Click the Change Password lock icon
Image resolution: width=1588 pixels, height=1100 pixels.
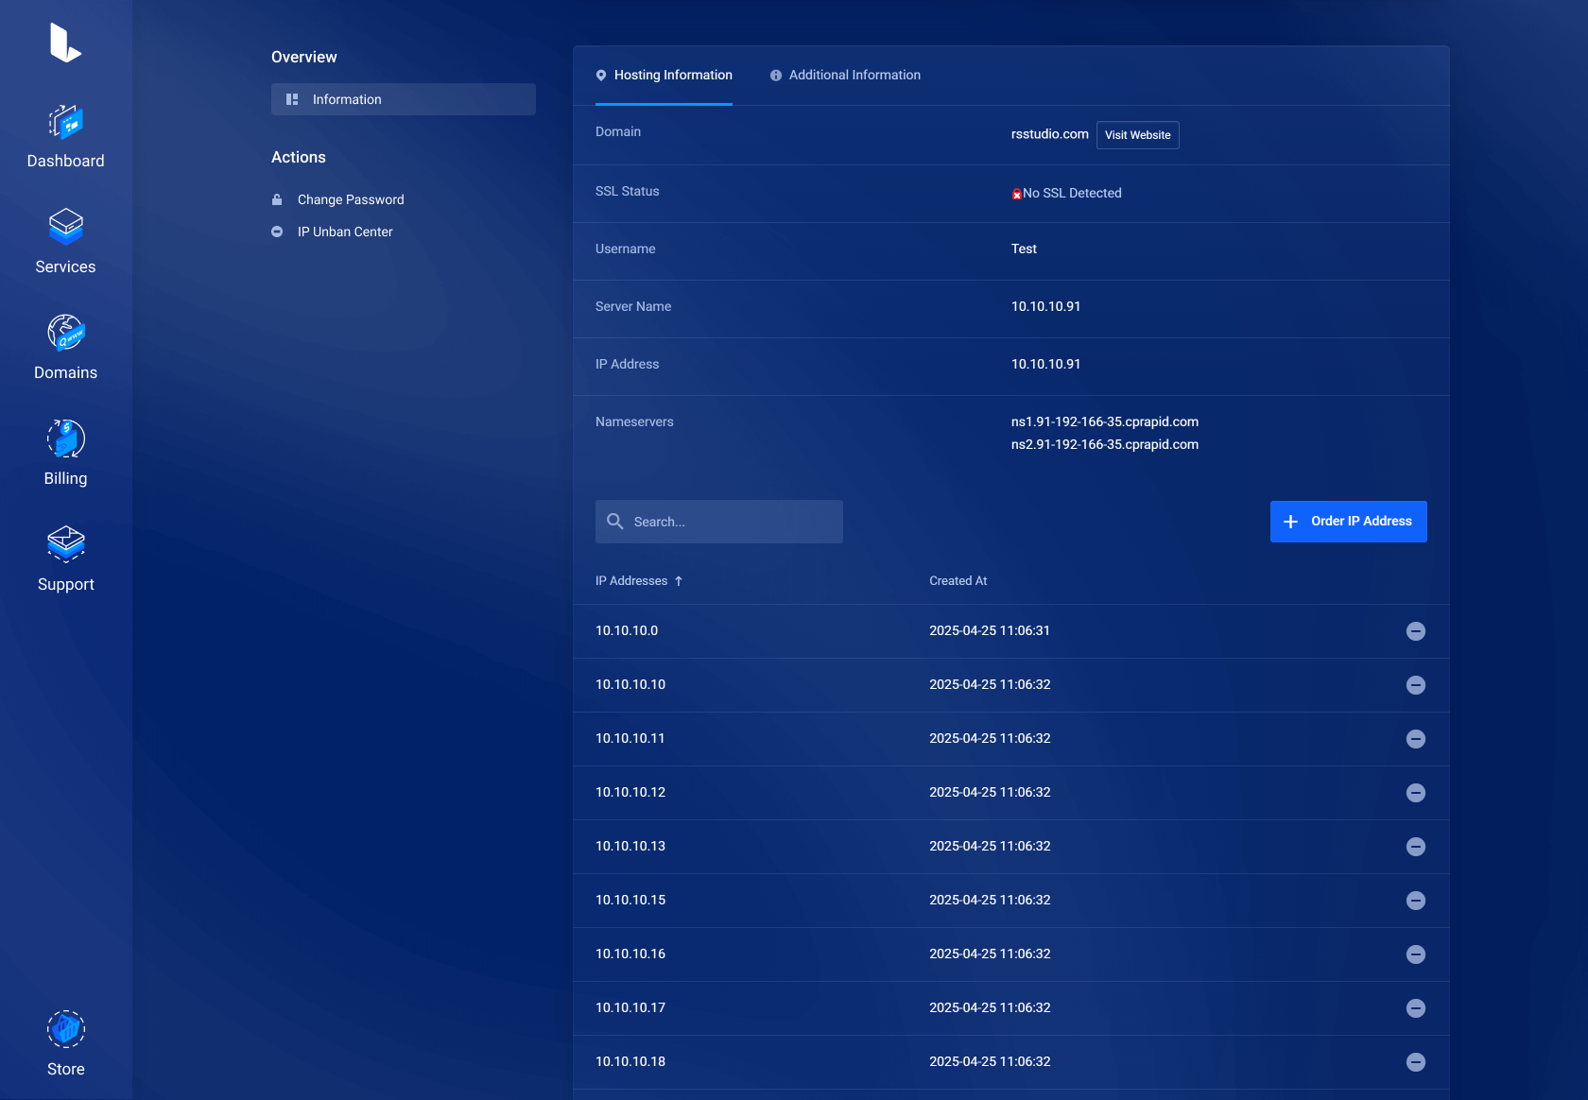pos(277,199)
